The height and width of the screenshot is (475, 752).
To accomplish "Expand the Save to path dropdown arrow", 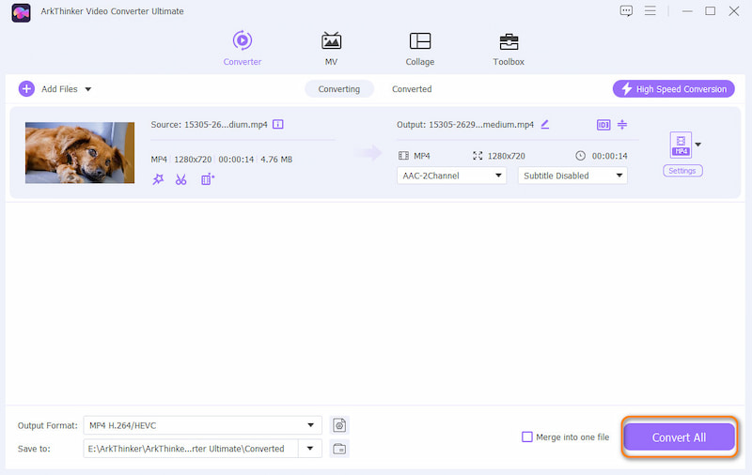I will tap(310, 449).
